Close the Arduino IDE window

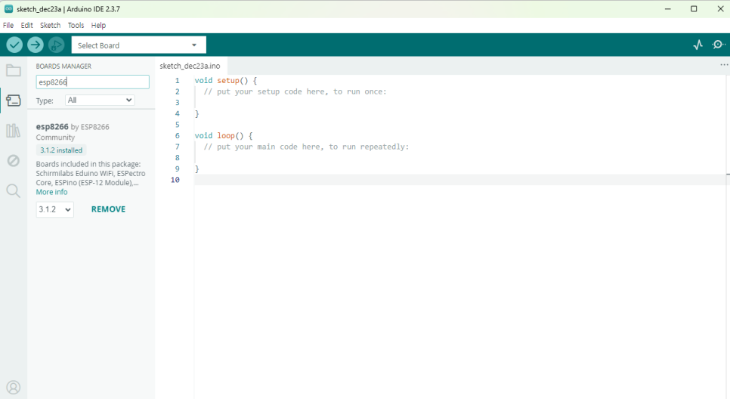tap(719, 9)
